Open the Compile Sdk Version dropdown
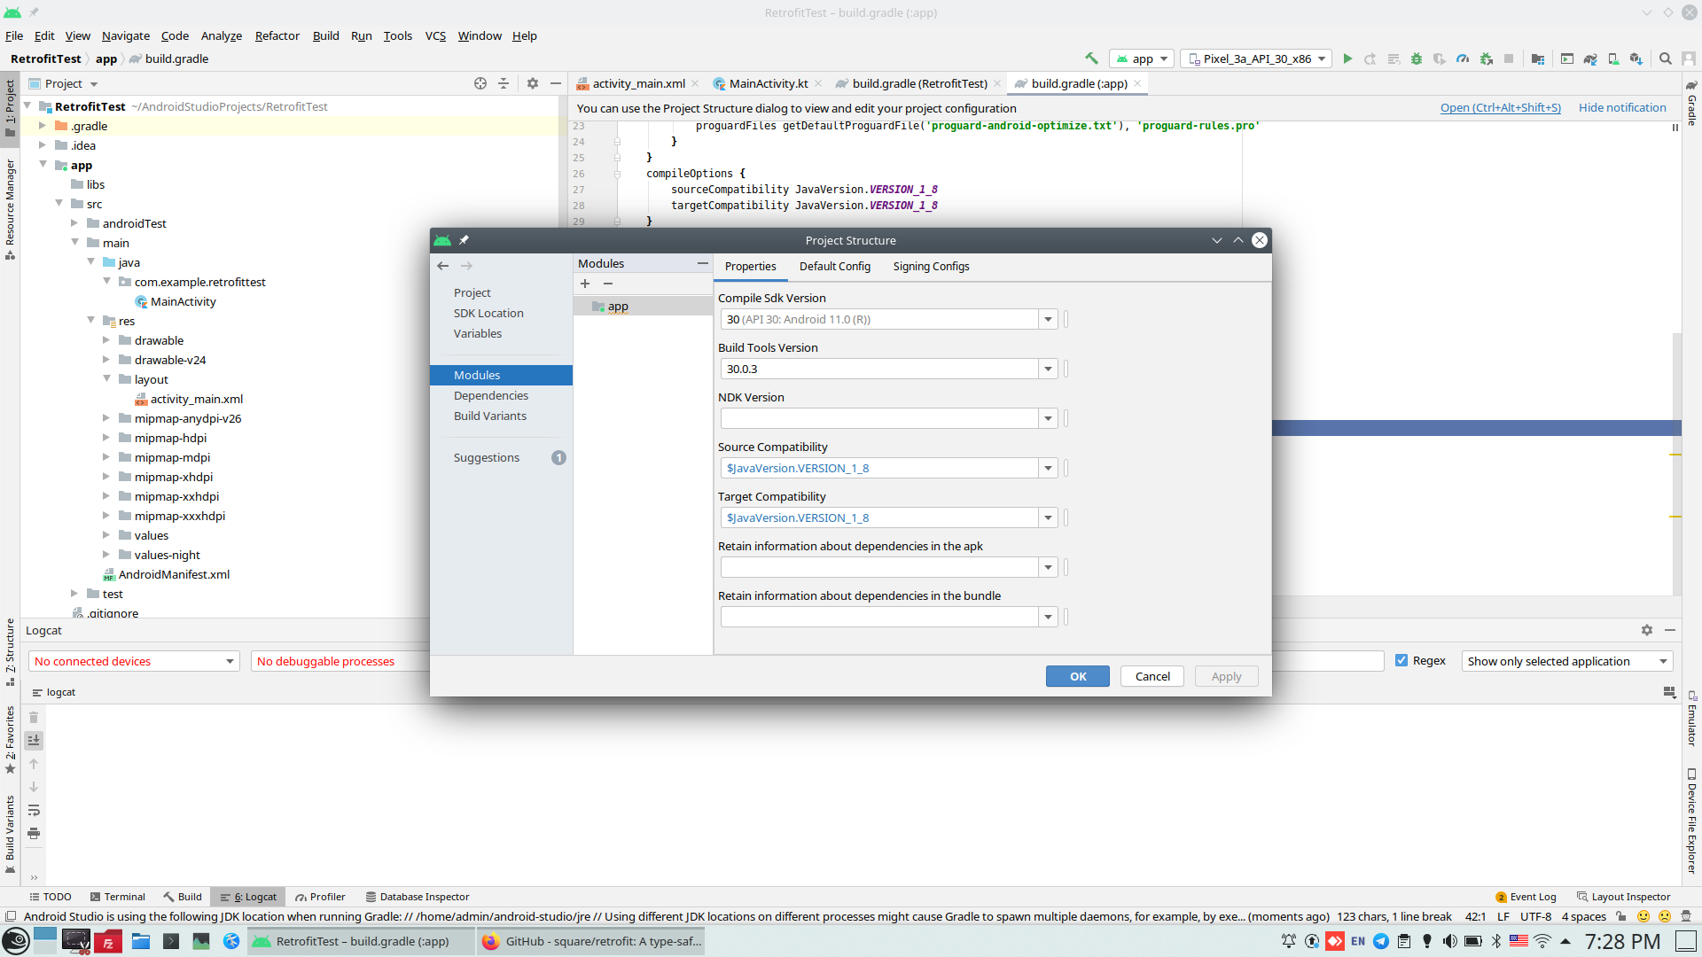The height and width of the screenshot is (957, 1702). point(1048,320)
